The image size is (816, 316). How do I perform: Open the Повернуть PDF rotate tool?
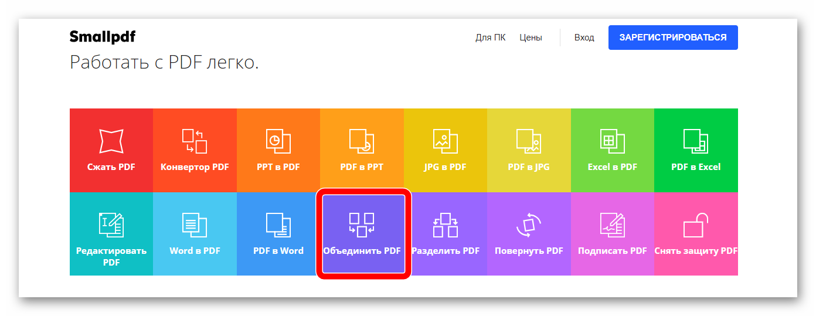[529, 234]
